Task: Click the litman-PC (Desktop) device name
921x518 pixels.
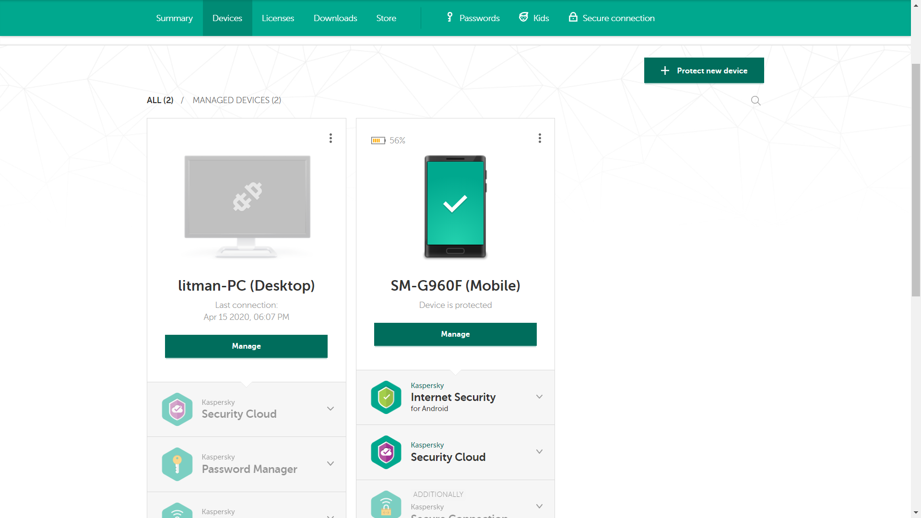Action: (x=246, y=285)
